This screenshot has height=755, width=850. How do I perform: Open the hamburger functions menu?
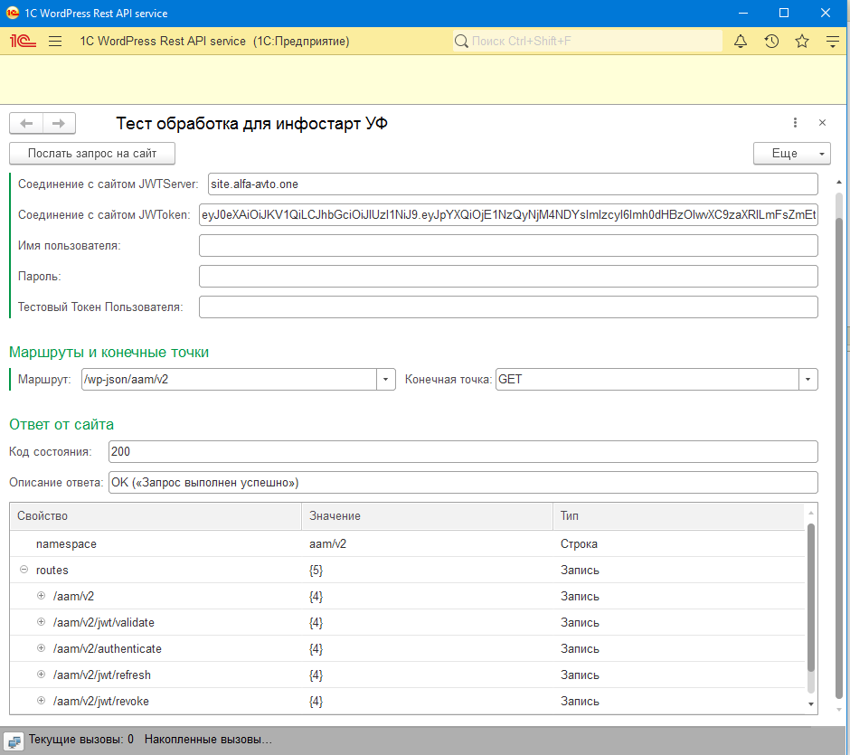[55, 42]
